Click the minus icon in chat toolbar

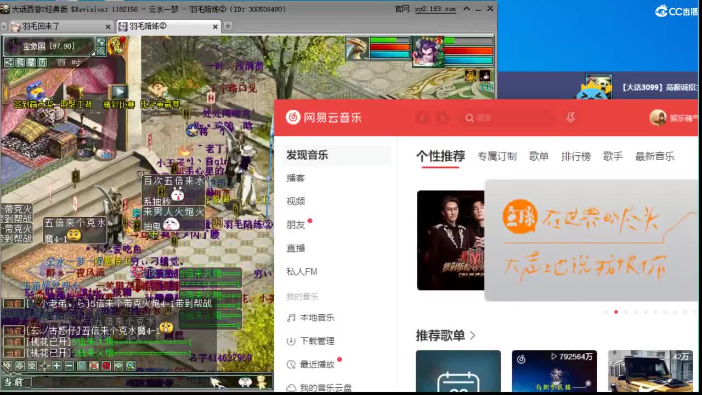(x=69, y=366)
